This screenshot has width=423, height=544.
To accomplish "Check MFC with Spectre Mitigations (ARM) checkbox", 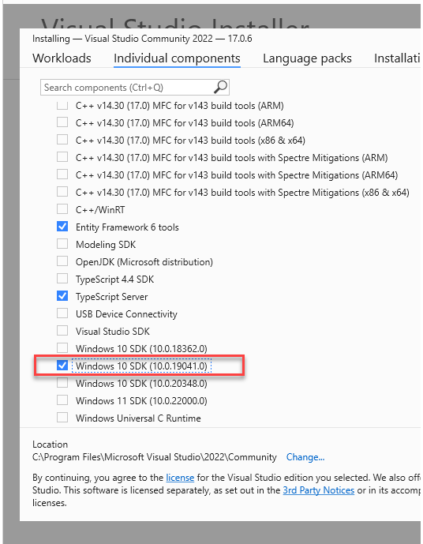I will pyautogui.click(x=62, y=157).
